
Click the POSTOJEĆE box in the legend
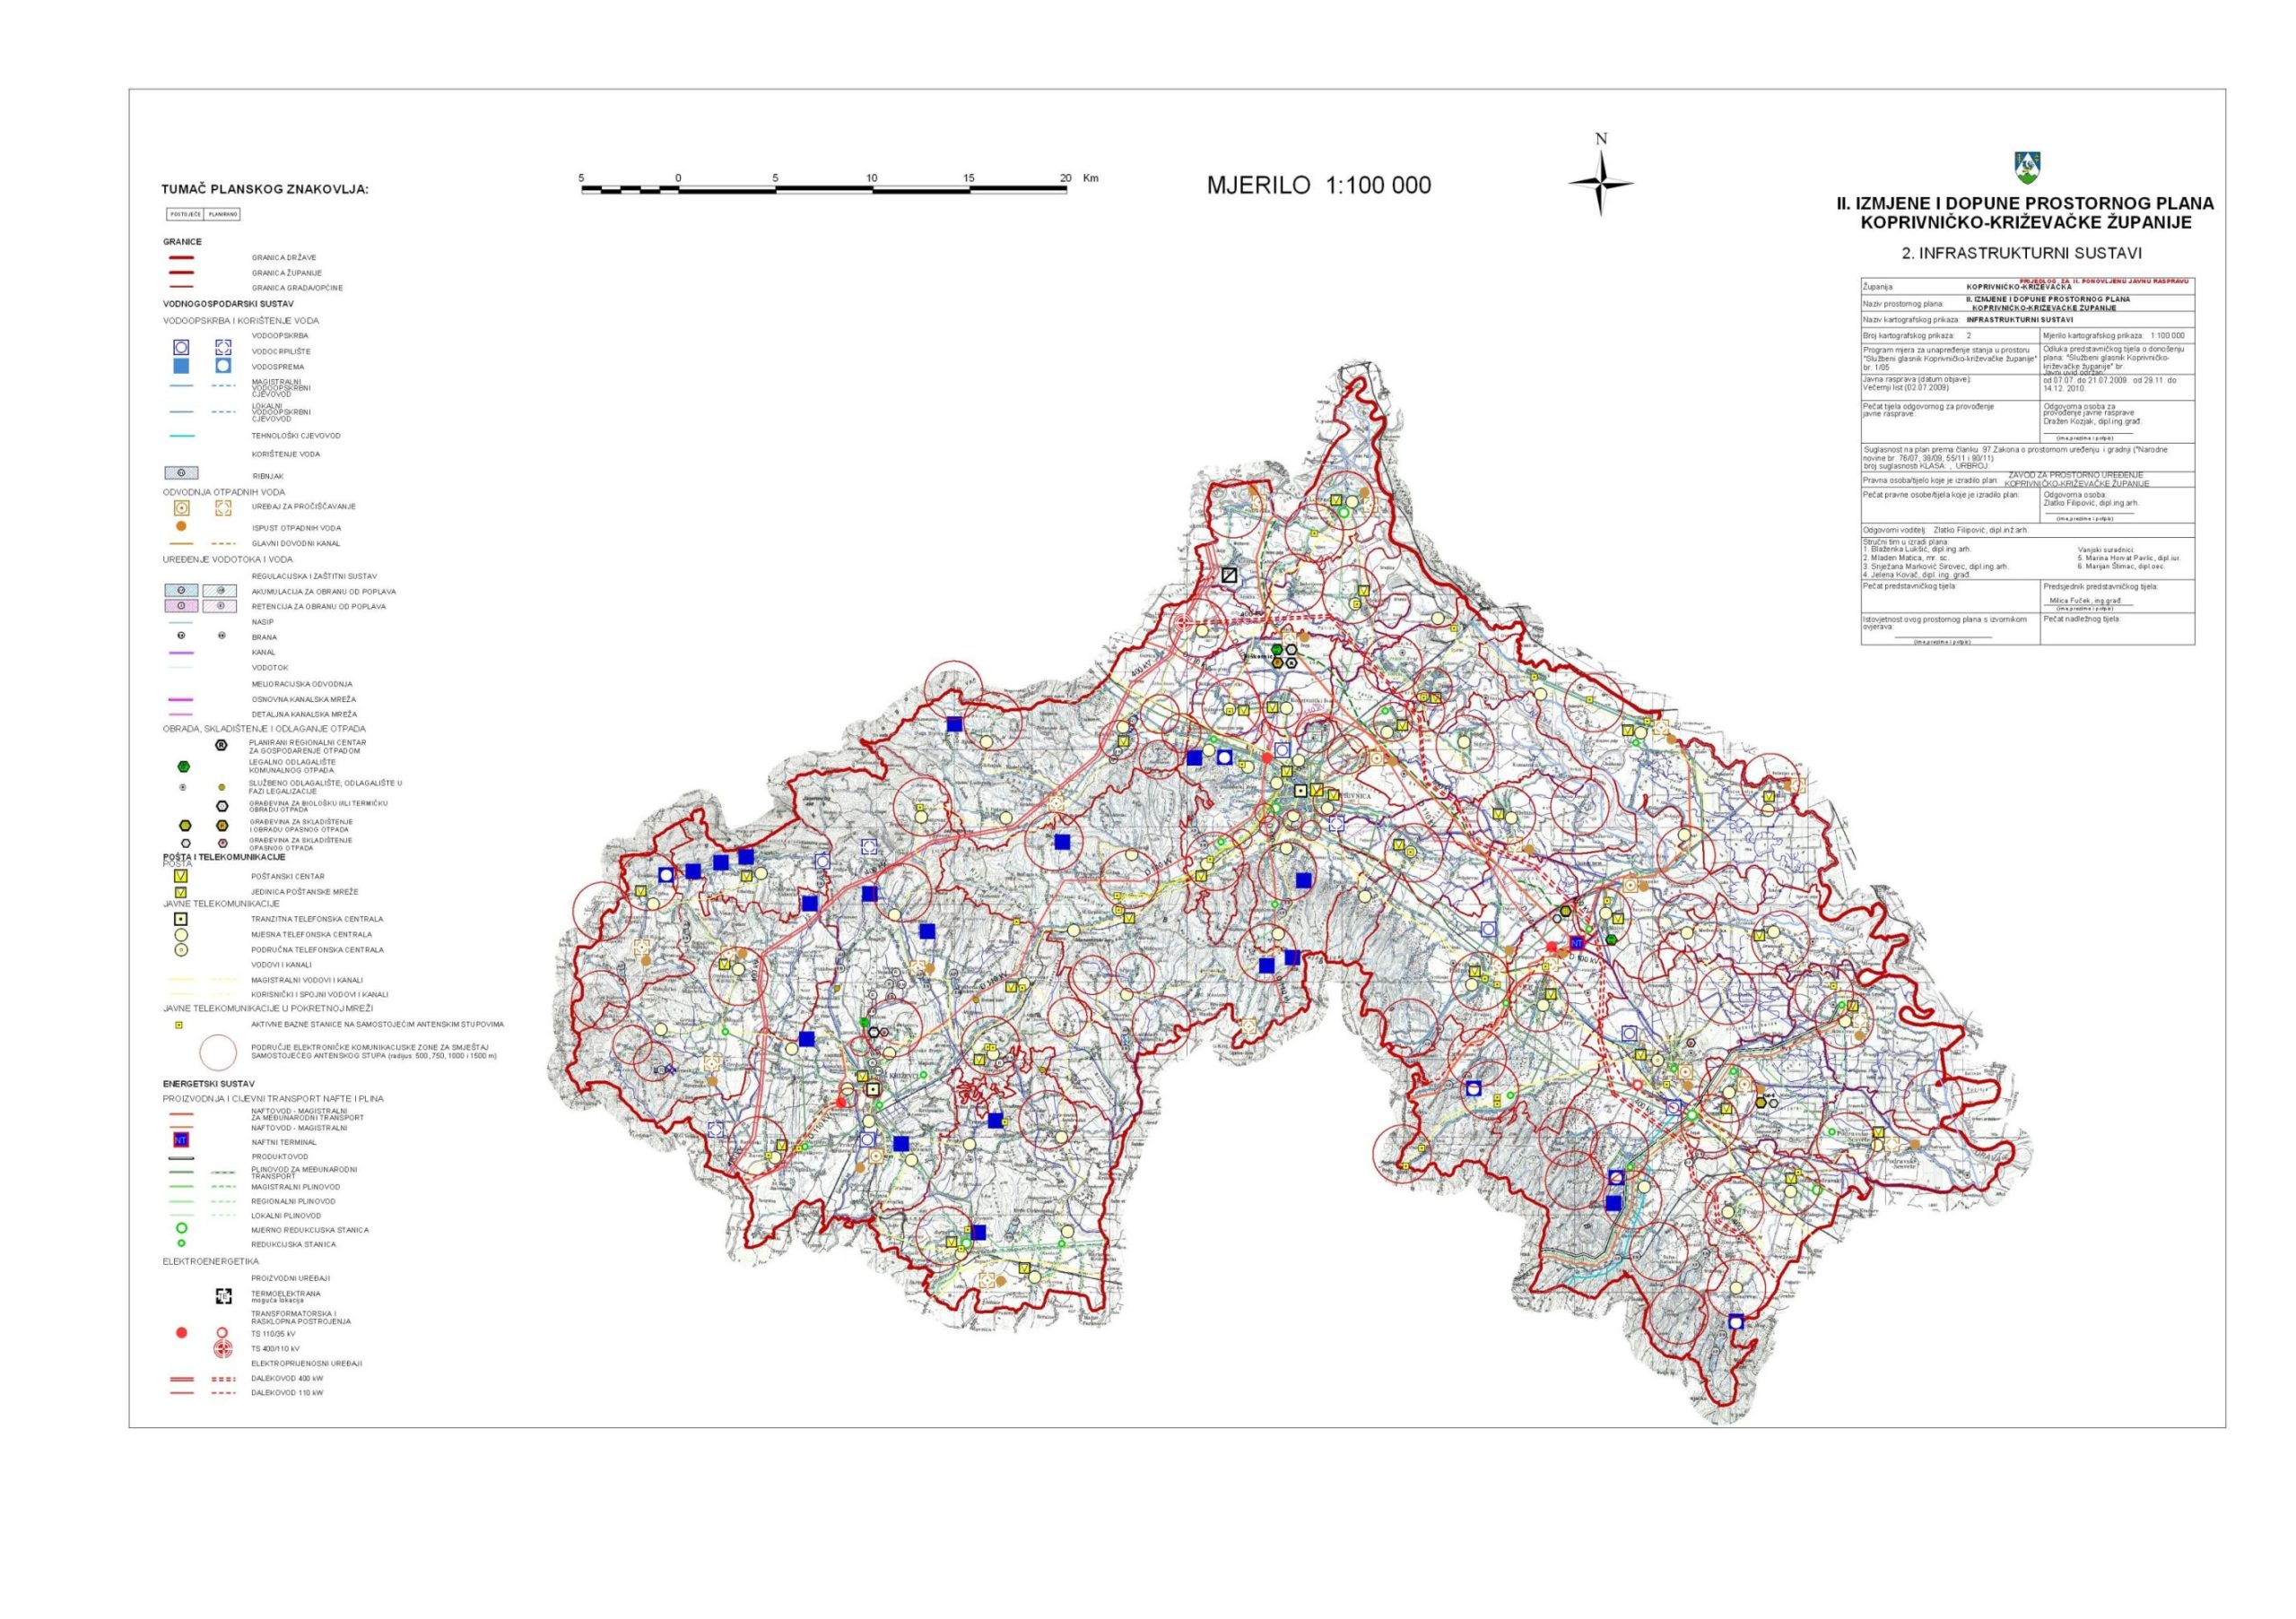click(185, 214)
